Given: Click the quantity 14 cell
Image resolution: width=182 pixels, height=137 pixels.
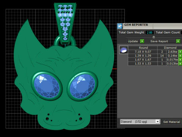Looking at the screenshot, I should tap(162, 56).
